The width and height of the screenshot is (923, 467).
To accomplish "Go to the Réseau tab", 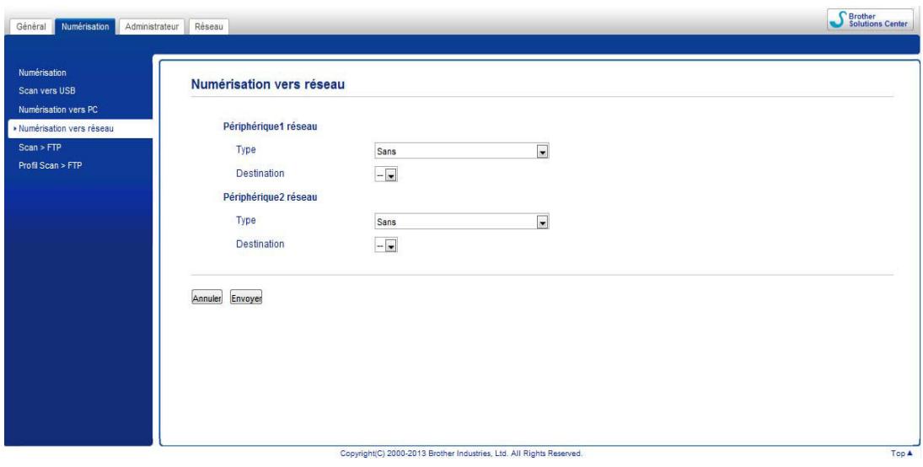I will (208, 26).
